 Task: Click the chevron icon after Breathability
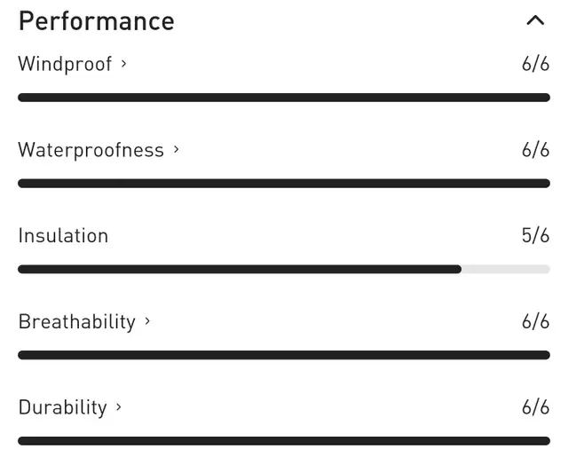147,321
